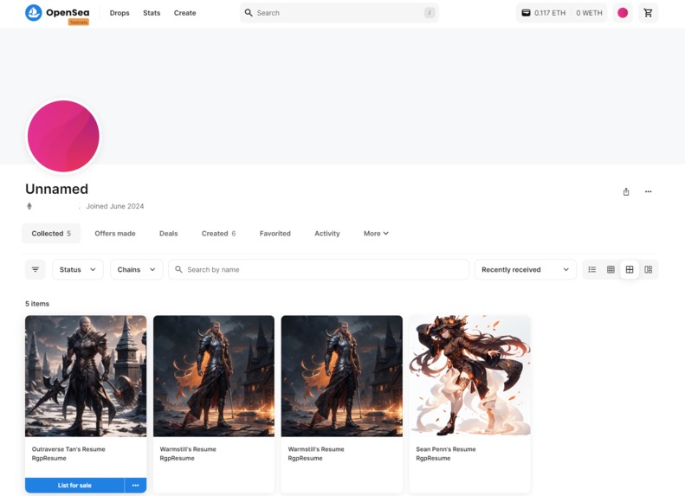Open the Stats page
The width and height of the screenshot is (685, 496).
(152, 13)
